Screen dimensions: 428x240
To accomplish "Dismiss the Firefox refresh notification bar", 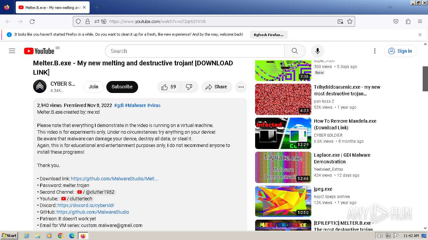I will click(x=420, y=34).
